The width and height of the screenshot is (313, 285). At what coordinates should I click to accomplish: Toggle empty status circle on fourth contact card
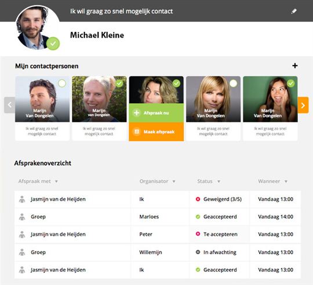pyautogui.click(x=234, y=83)
